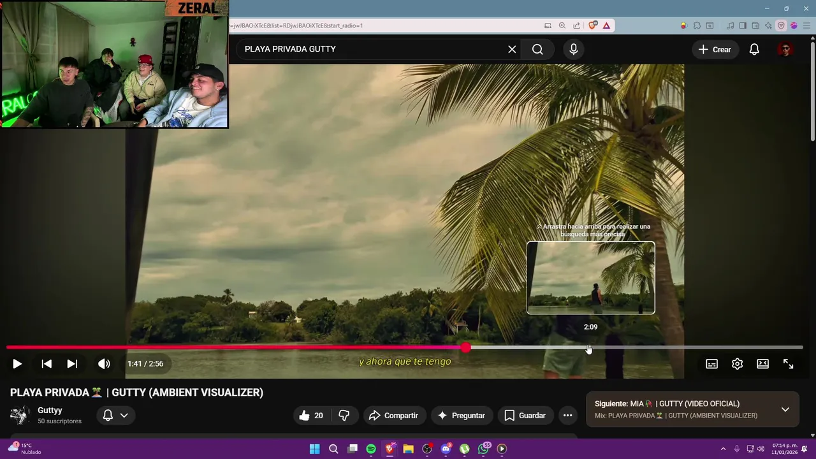Click browser profile avatar icon

tap(794, 25)
